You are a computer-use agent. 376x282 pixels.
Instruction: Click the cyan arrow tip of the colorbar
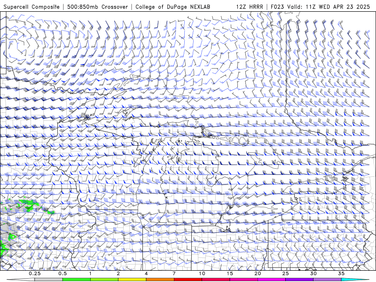355,280
